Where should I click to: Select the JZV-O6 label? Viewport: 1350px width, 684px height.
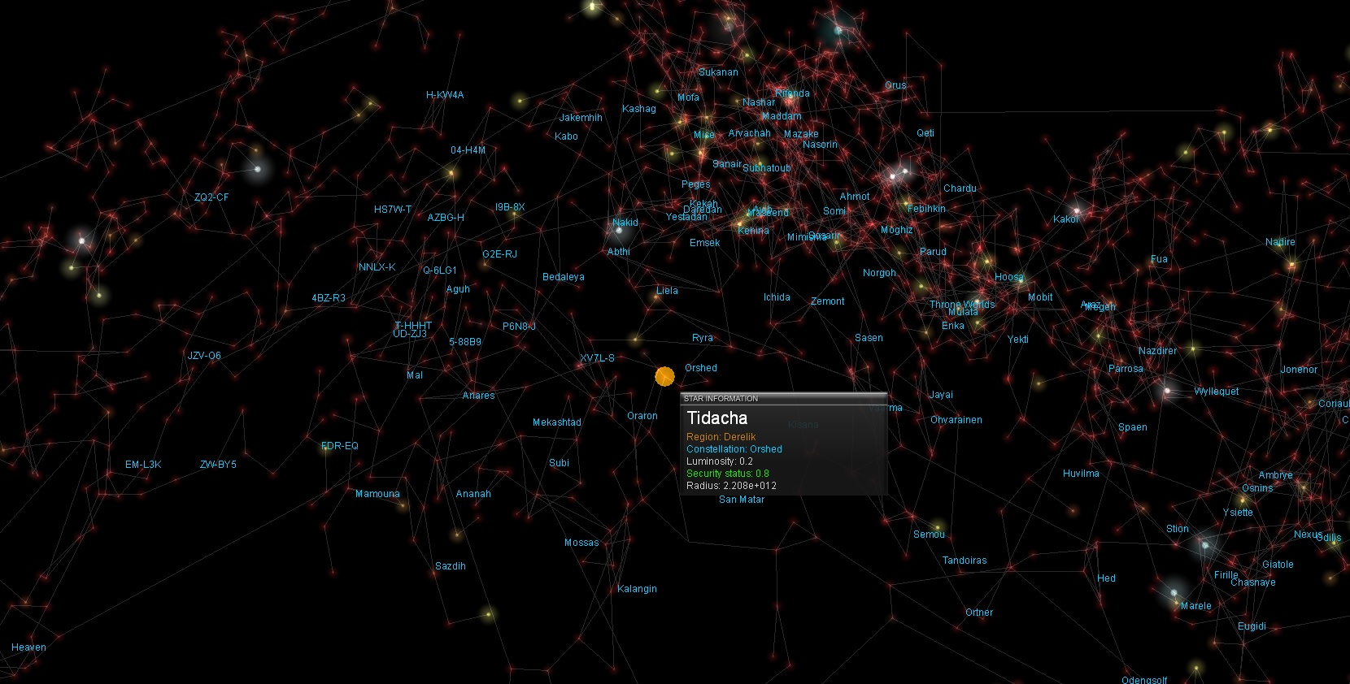(x=204, y=356)
